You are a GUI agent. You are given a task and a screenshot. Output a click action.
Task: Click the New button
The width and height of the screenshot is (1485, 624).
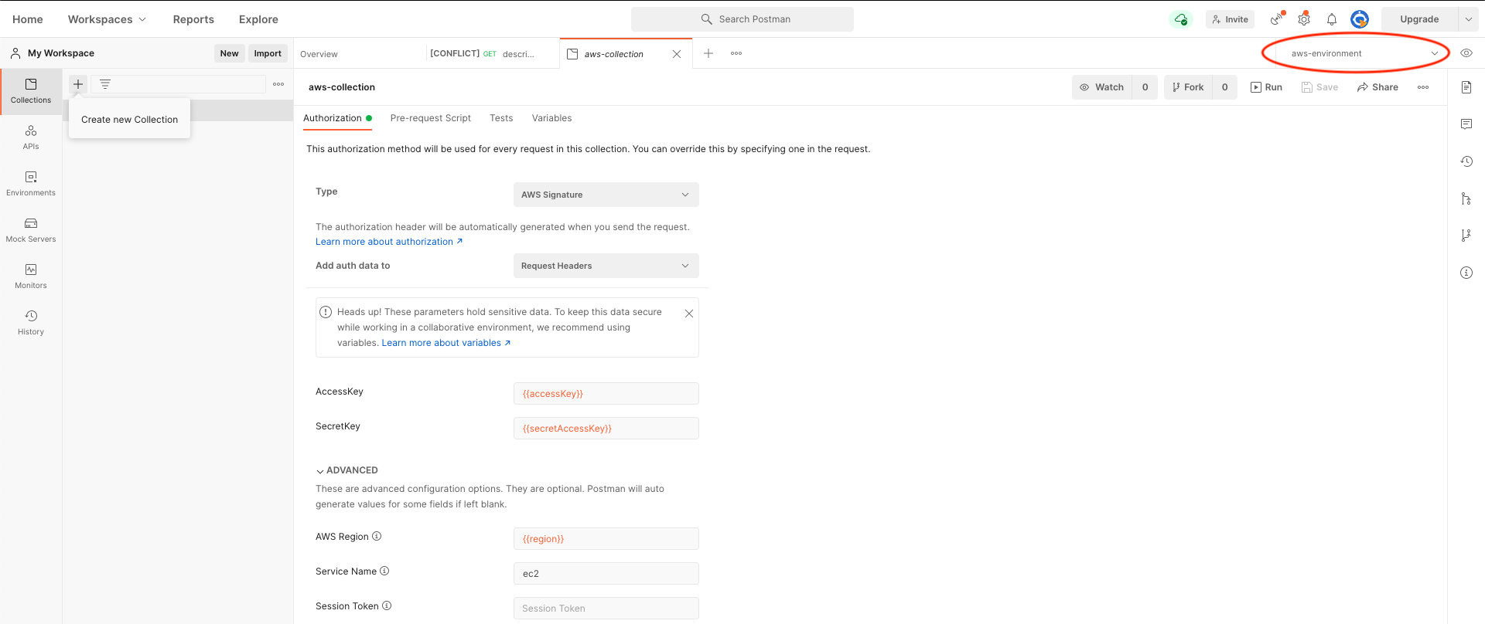[229, 53]
